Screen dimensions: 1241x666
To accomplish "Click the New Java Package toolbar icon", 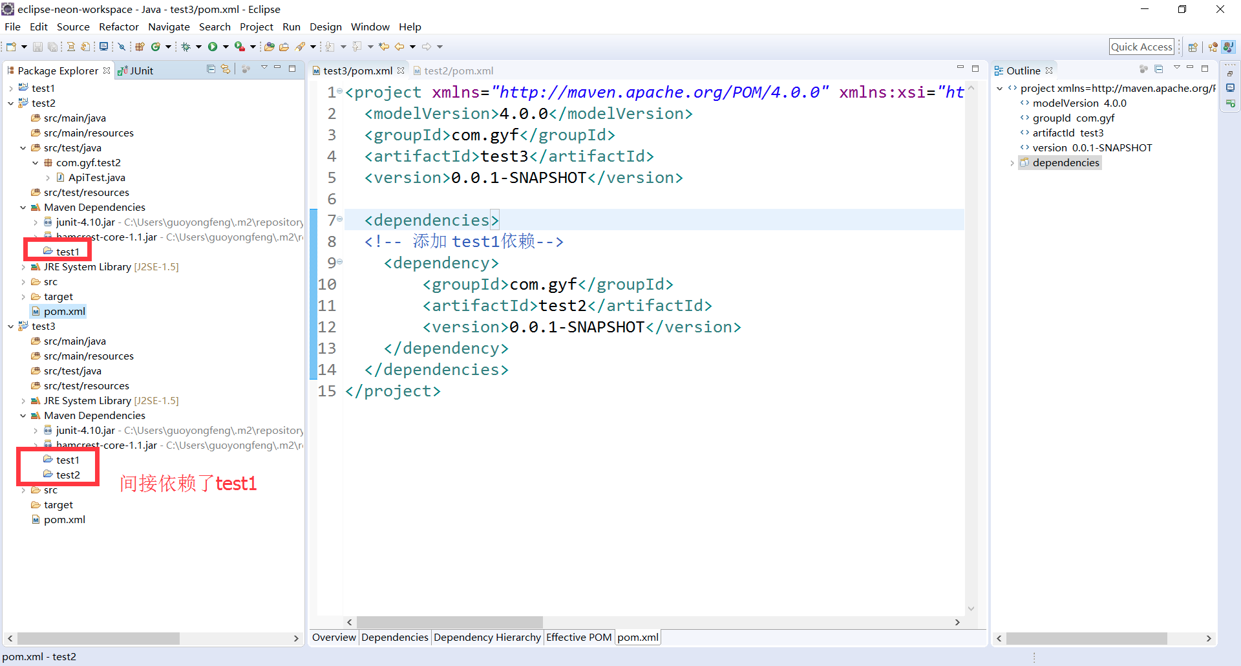I will pos(140,47).
